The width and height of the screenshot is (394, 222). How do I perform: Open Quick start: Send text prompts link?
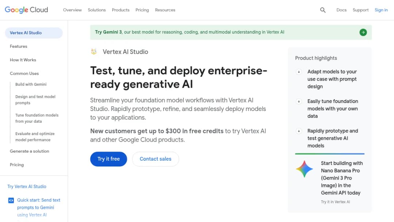pyautogui.click(x=39, y=207)
